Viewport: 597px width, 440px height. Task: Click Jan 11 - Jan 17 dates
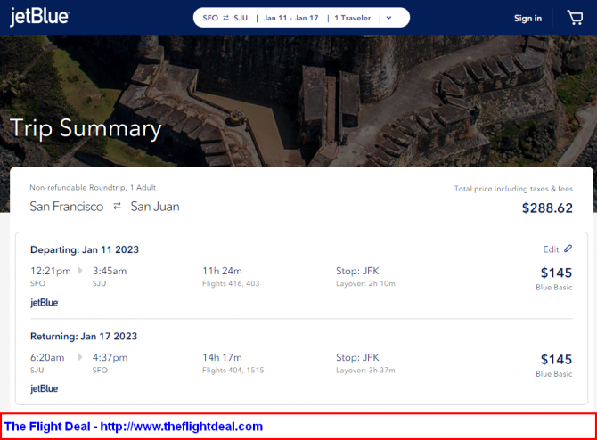point(290,18)
